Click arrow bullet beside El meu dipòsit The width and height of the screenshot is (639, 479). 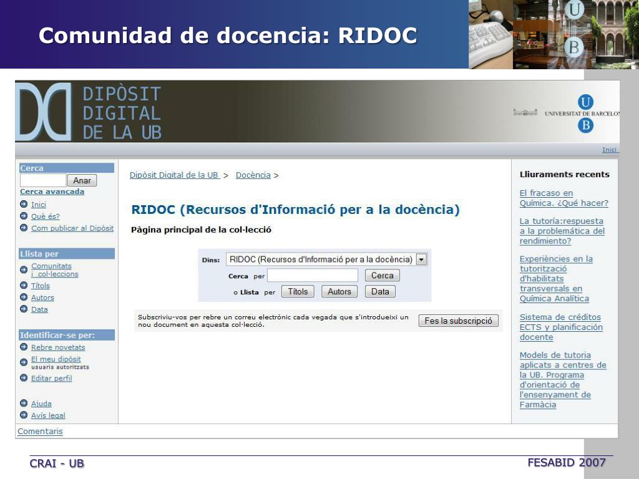24,362
